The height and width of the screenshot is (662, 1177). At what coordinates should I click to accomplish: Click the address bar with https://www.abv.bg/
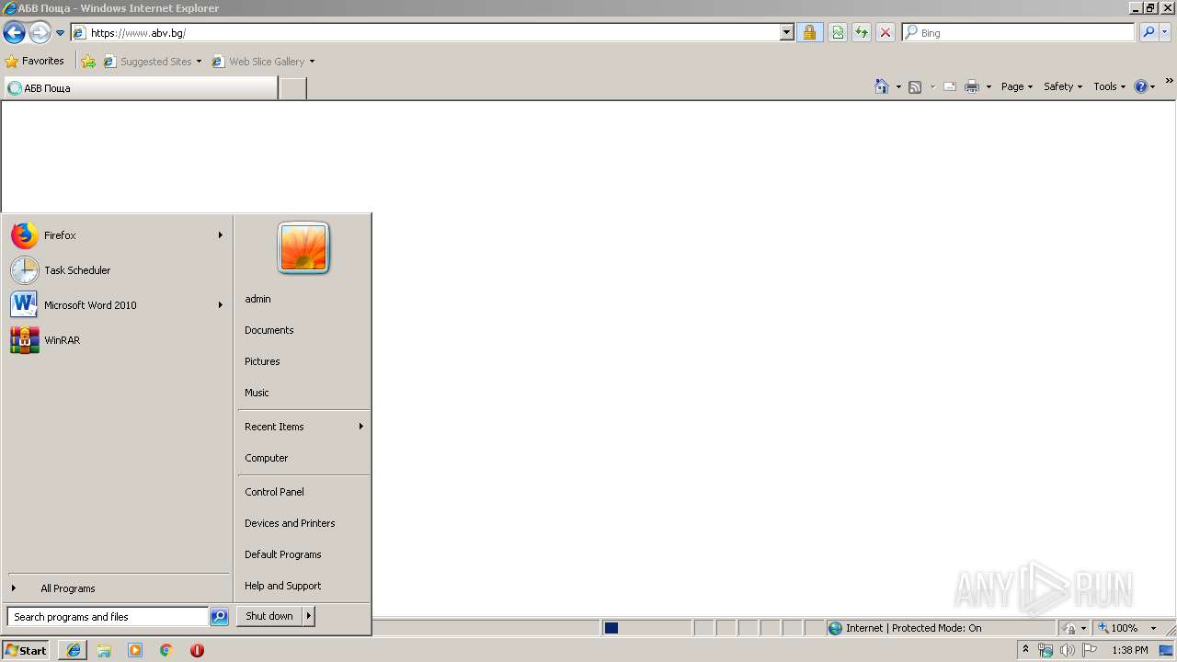426,32
